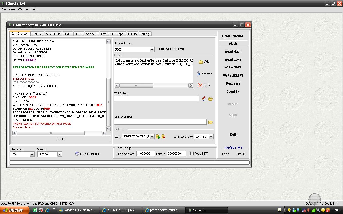Viewport: 343px width, 214px height.
Task: Click the help question mark tray icon
Action: (279, 210)
